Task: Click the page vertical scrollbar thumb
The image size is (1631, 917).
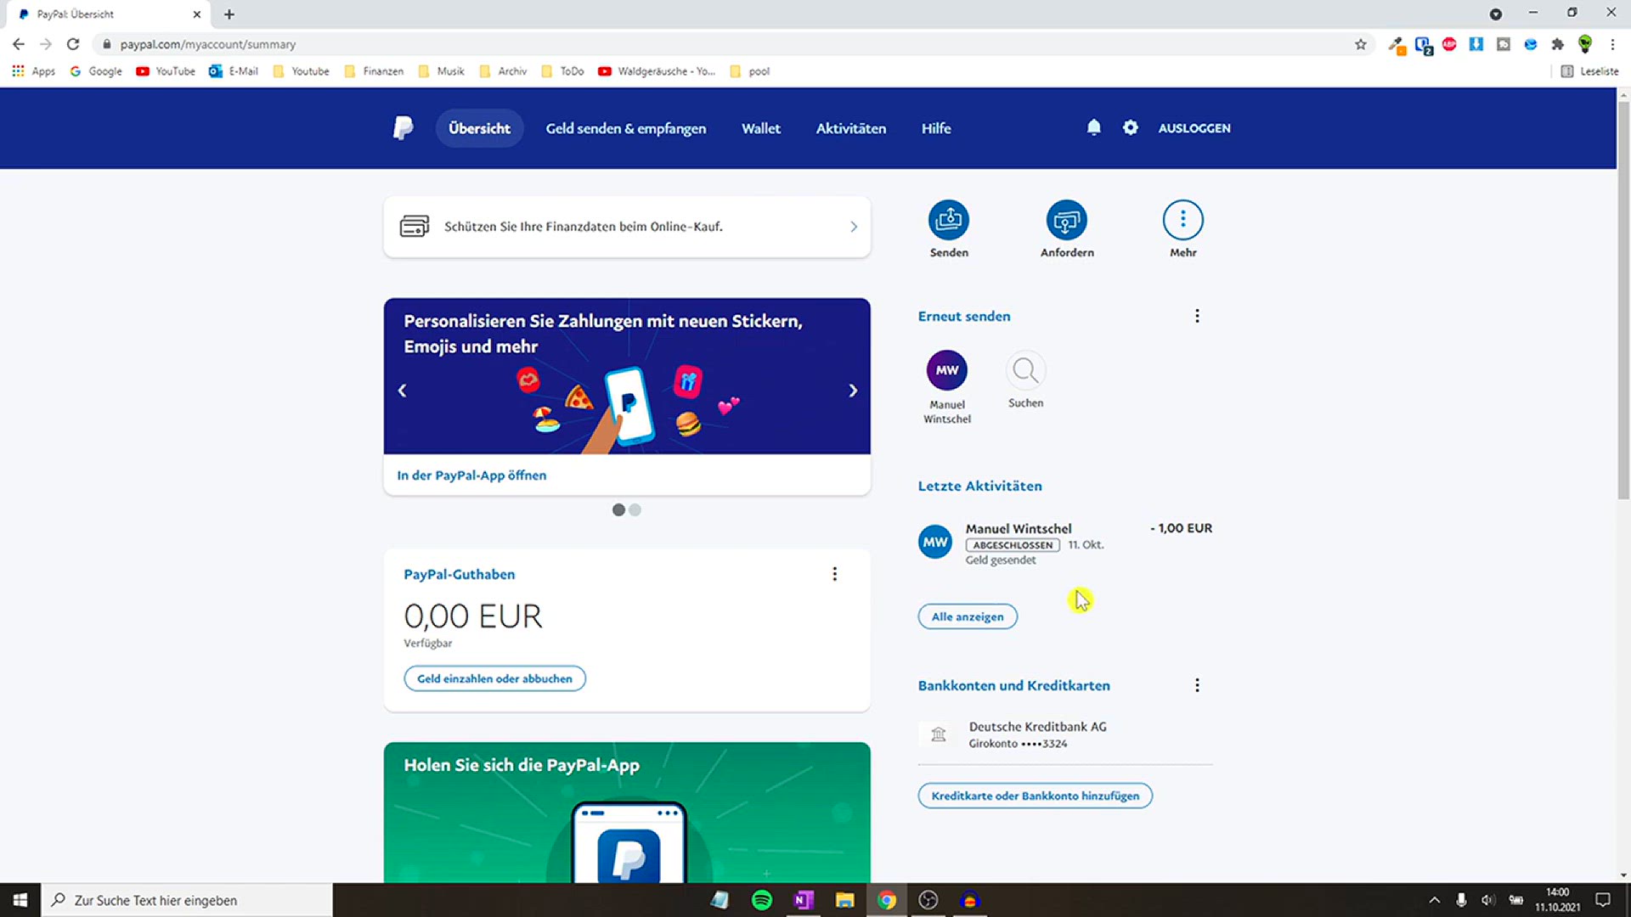Action: point(1623,297)
